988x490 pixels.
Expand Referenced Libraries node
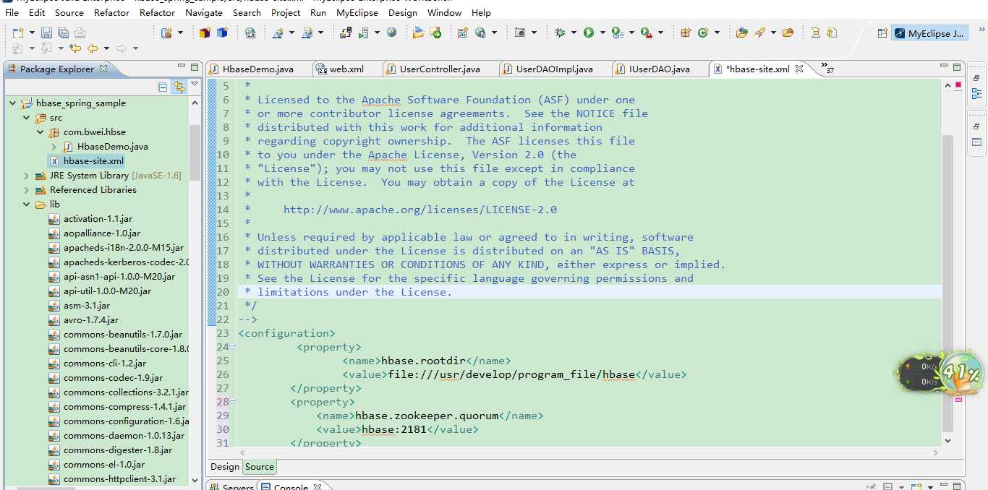point(27,190)
